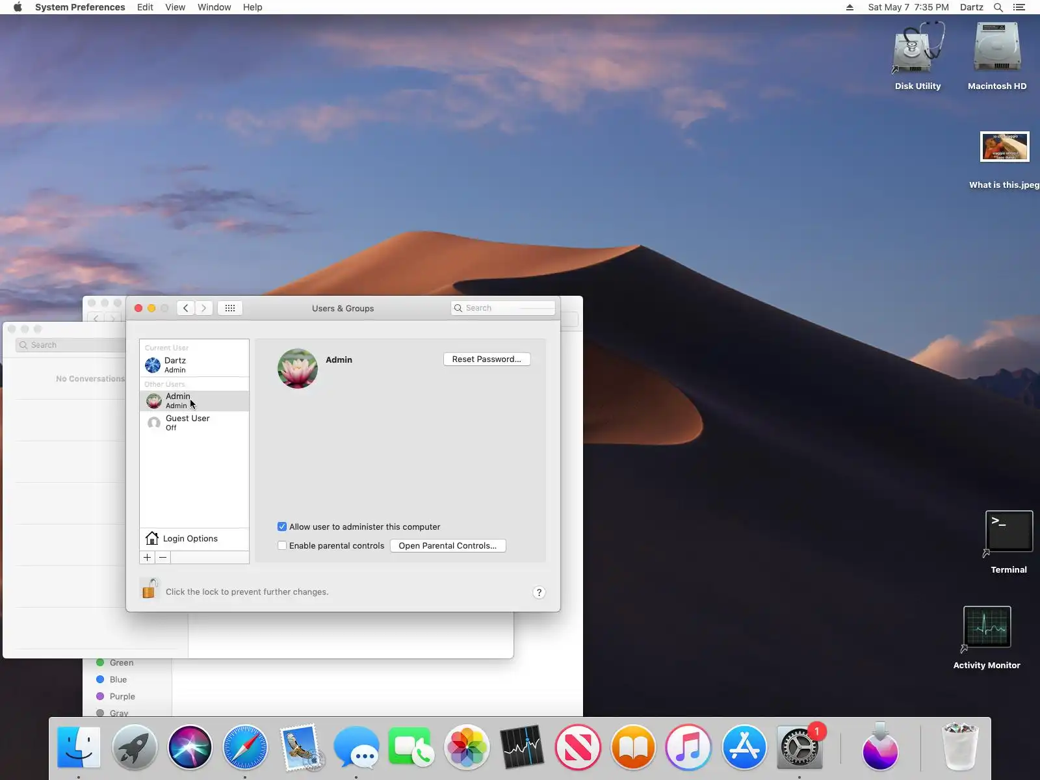Screen dimensions: 1040x780
Task: Open the Mail stamp icon in Dock
Action: (x=301, y=747)
